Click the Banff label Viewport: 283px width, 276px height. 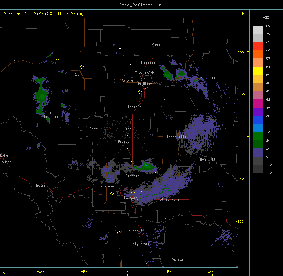point(41,186)
